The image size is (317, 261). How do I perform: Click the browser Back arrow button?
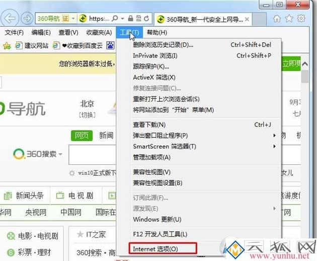(10, 18)
